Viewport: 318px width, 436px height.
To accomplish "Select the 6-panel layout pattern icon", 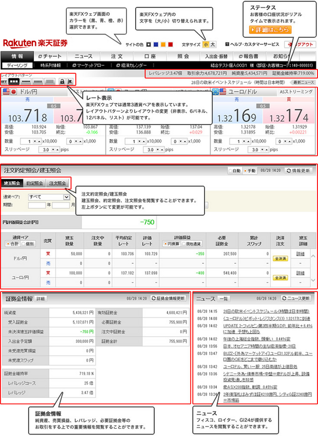I will point(26,82).
